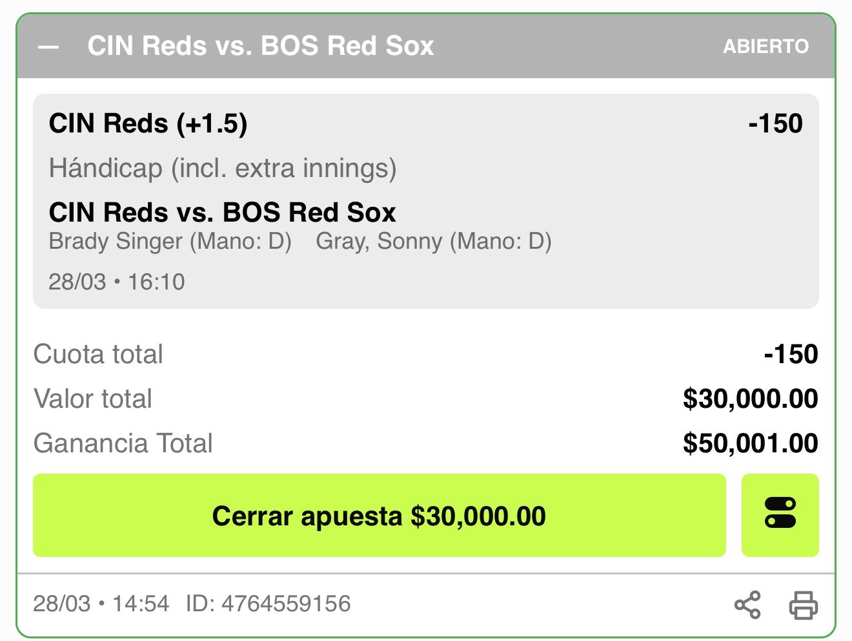
Task: Collapse the bet slip with the minus icon
Action: [x=48, y=47]
